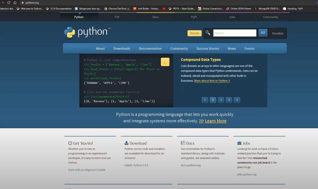Click the Python logo icon
Image resolution: width=318 pixels, height=189 pixels.
[x=69, y=33]
